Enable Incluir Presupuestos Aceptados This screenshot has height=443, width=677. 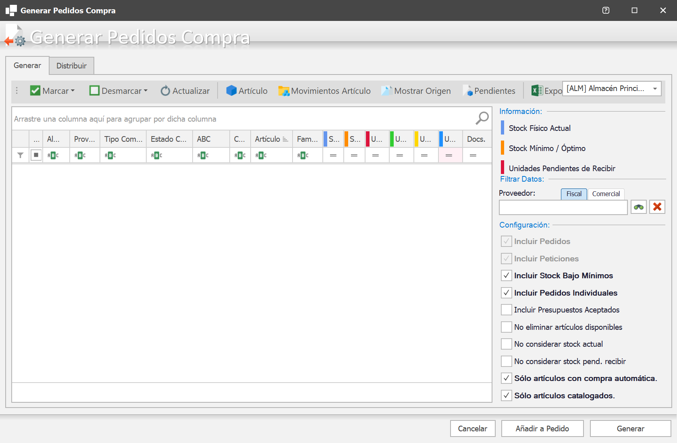tap(507, 310)
